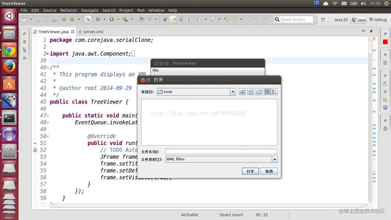
Task: Click the Open Type folder icon
Action: coord(141,19)
